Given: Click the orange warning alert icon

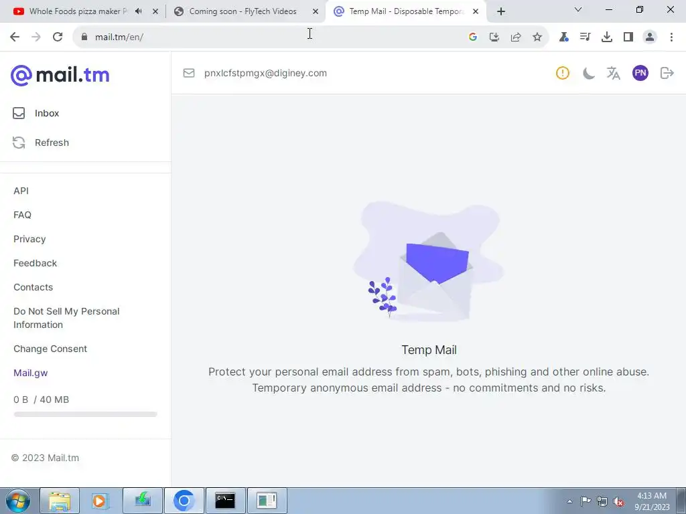Looking at the screenshot, I should pyautogui.click(x=563, y=73).
